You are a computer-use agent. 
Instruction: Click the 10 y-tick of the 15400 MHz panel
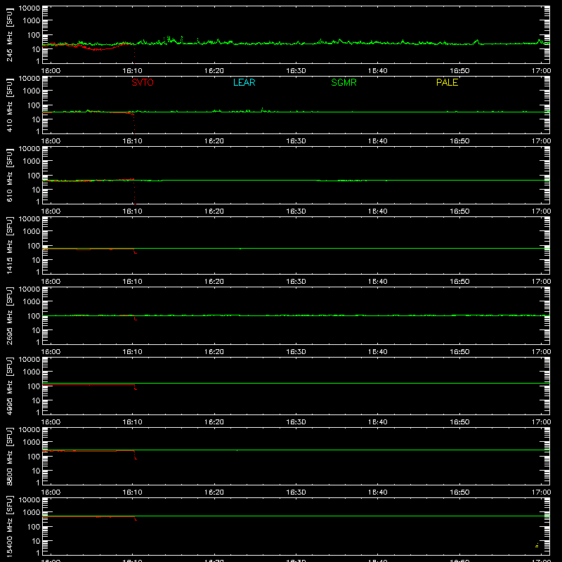pyautogui.click(x=36, y=541)
